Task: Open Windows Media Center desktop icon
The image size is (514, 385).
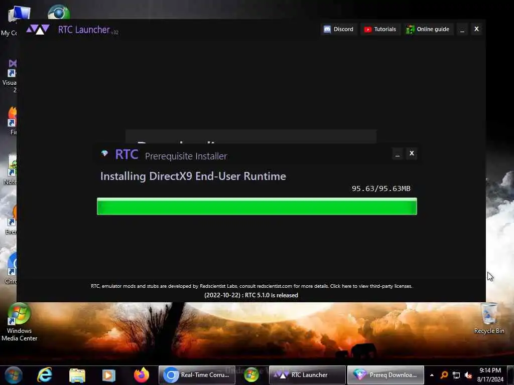Action: [x=20, y=322]
